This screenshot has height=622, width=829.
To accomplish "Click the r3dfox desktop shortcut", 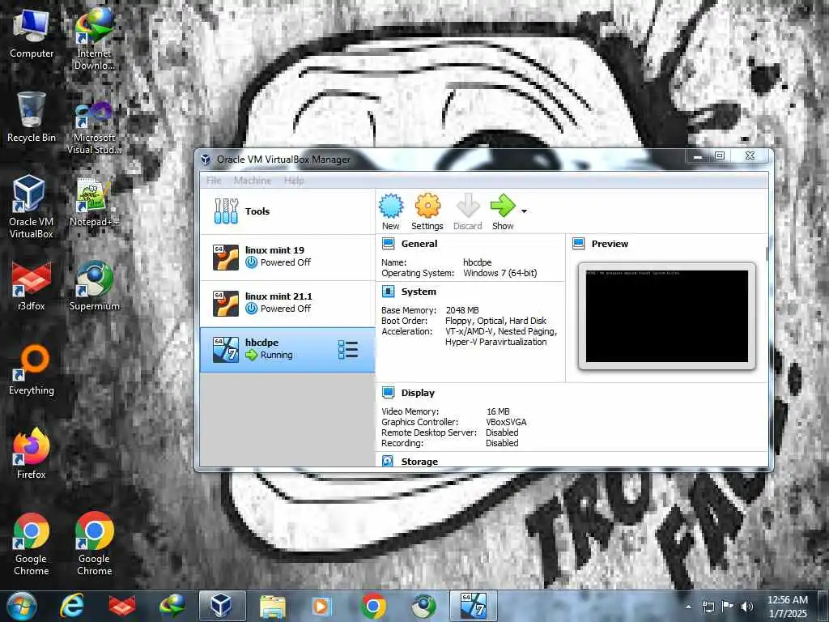I will click(32, 286).
